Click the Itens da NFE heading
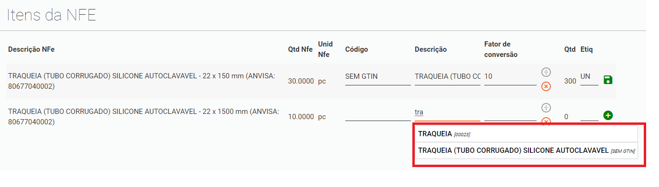 tap(51, 15)
